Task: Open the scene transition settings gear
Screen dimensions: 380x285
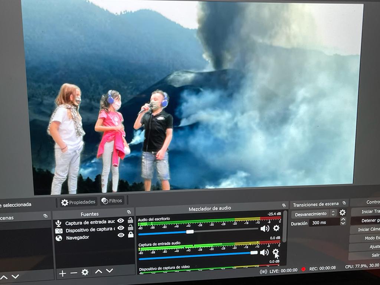Action: (x=343, y=213)
